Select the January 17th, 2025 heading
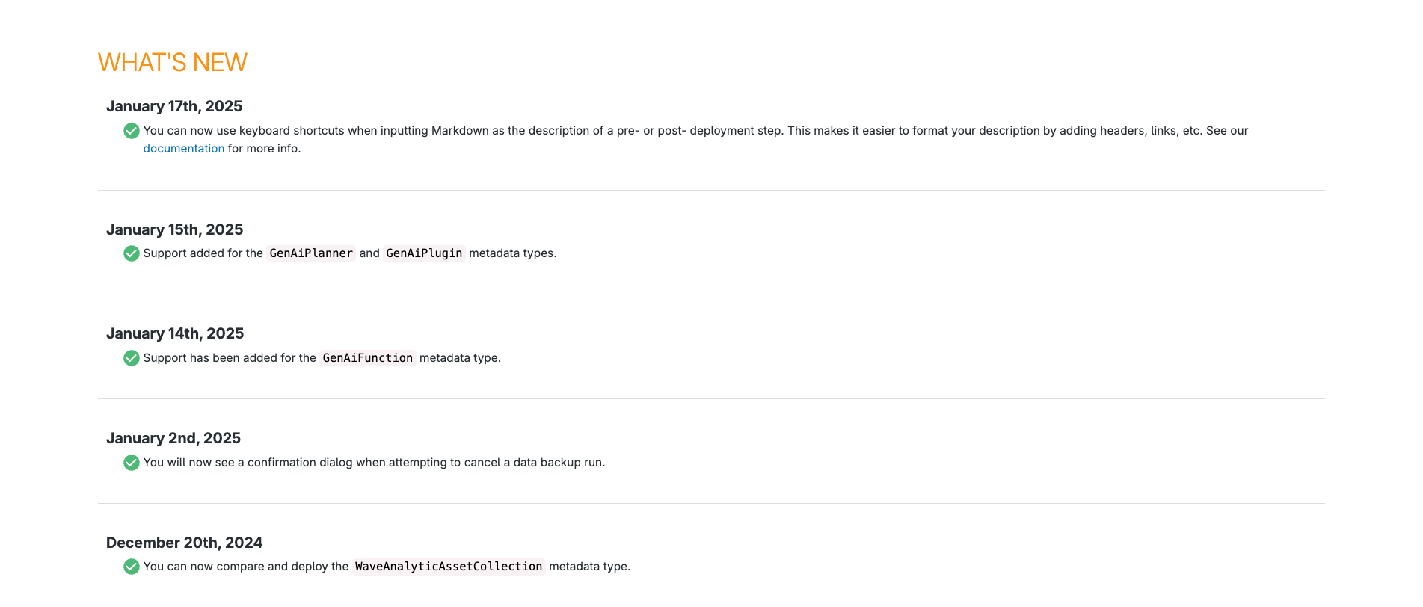 point(174,106)
